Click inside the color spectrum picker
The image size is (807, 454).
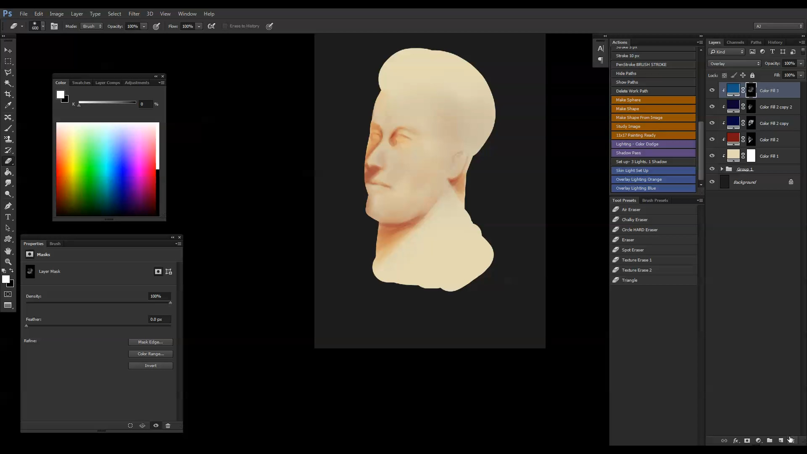click(107, 168)
